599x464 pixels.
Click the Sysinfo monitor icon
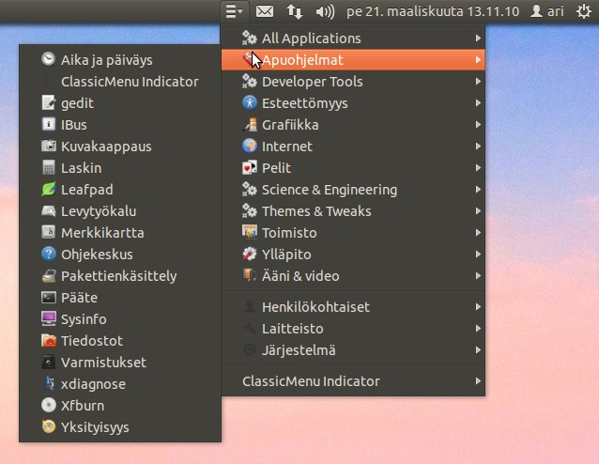(x=49, y=318)
